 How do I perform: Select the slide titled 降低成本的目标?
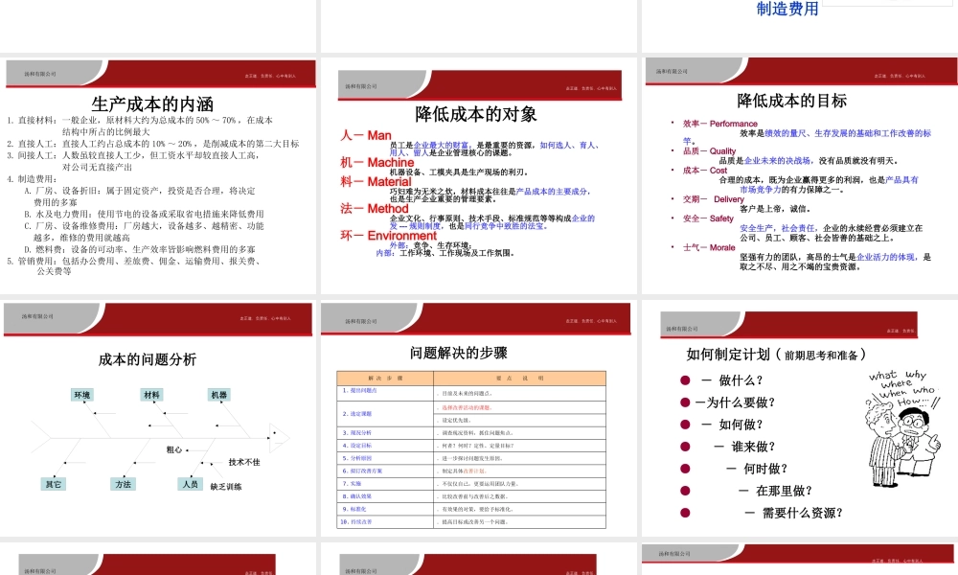(x=800, y=176)
